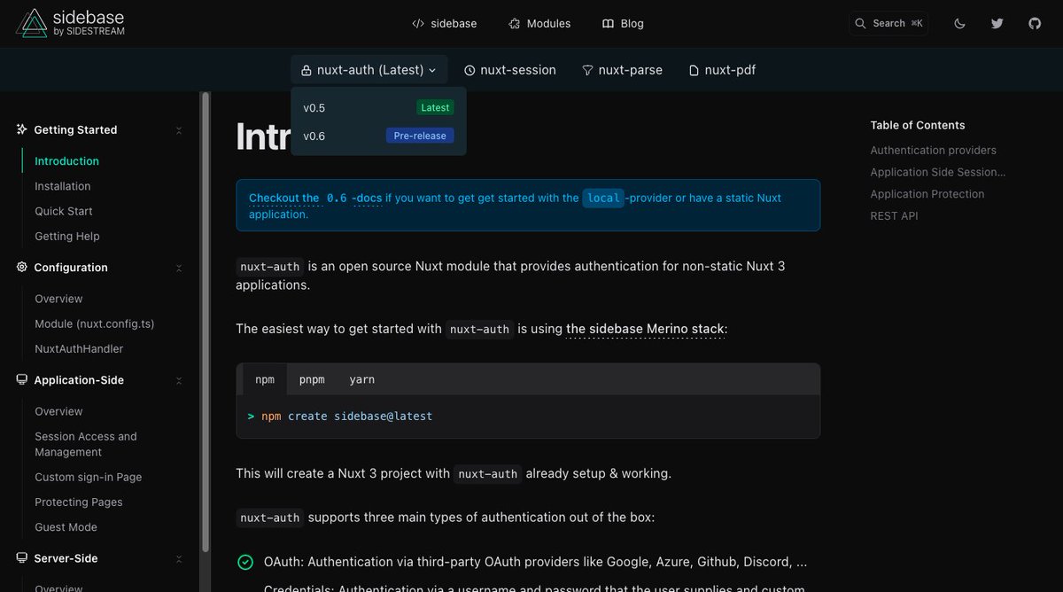Collapse the Getting Started section
Viewport: 1063px width, 592px height.
[x=178, y=130]
